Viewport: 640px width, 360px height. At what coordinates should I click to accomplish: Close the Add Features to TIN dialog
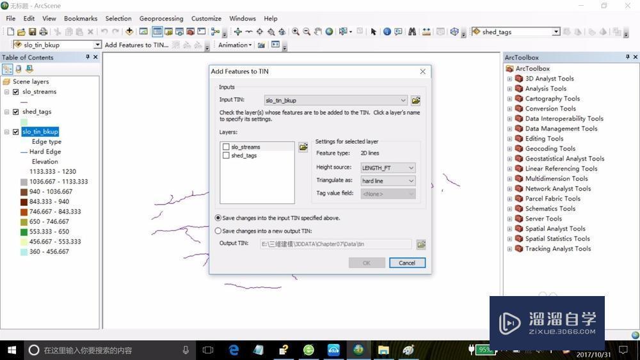pos(422,72)
